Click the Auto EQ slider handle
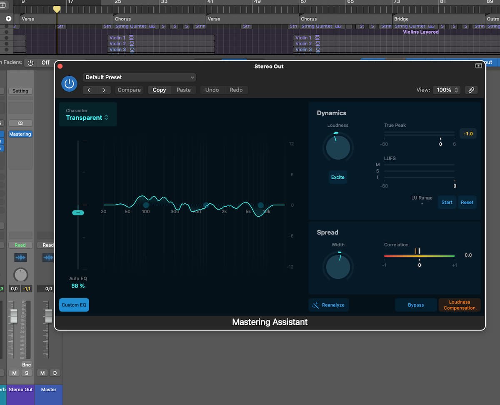Image resolution: width=500 pixels, height=405 pixels. [x=78, y=212]
